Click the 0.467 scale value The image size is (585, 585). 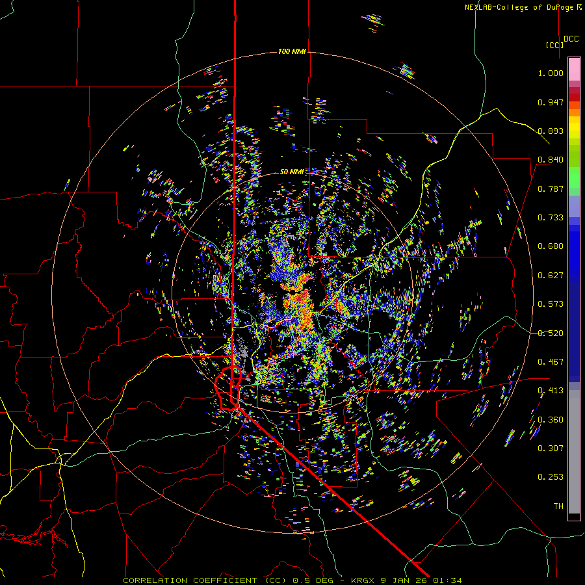[551, 362]
